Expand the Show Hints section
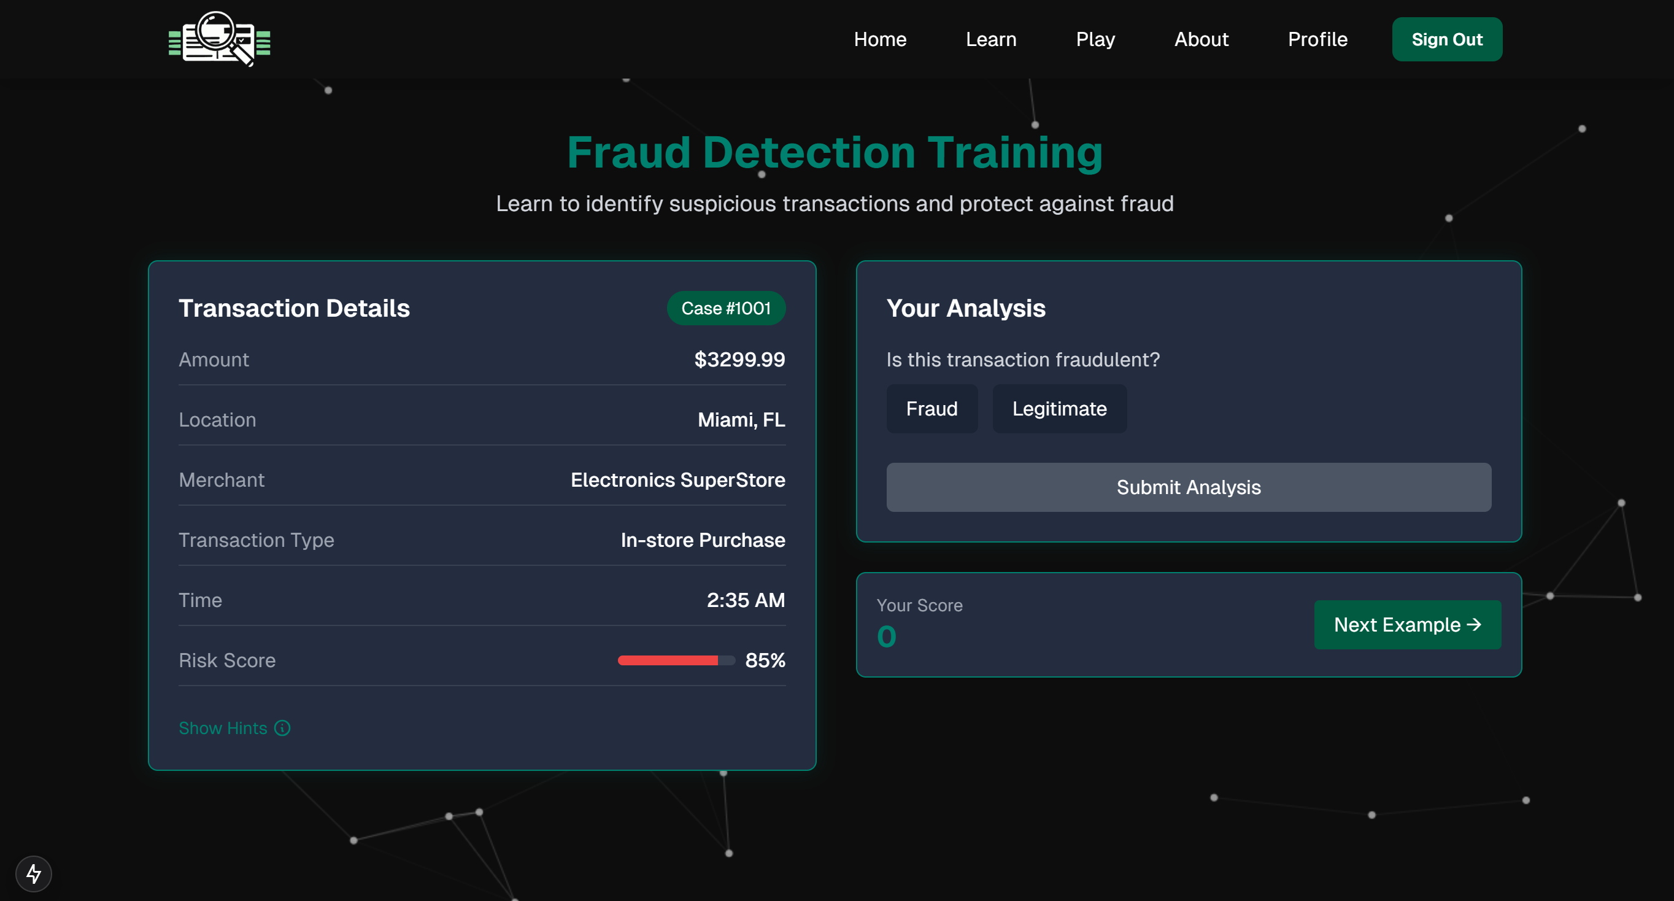The image size is (1674, 901). click(x=223, y=728)
